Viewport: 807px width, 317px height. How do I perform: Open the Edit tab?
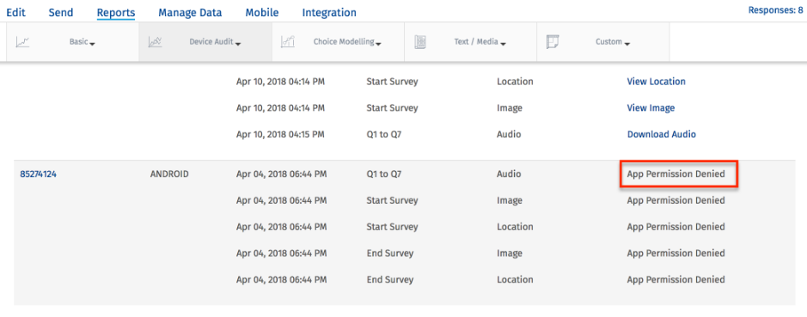coord(15,12)
